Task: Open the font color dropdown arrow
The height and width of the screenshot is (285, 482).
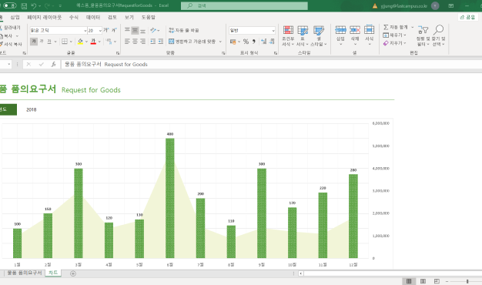Action: click(x=99, y=42)
